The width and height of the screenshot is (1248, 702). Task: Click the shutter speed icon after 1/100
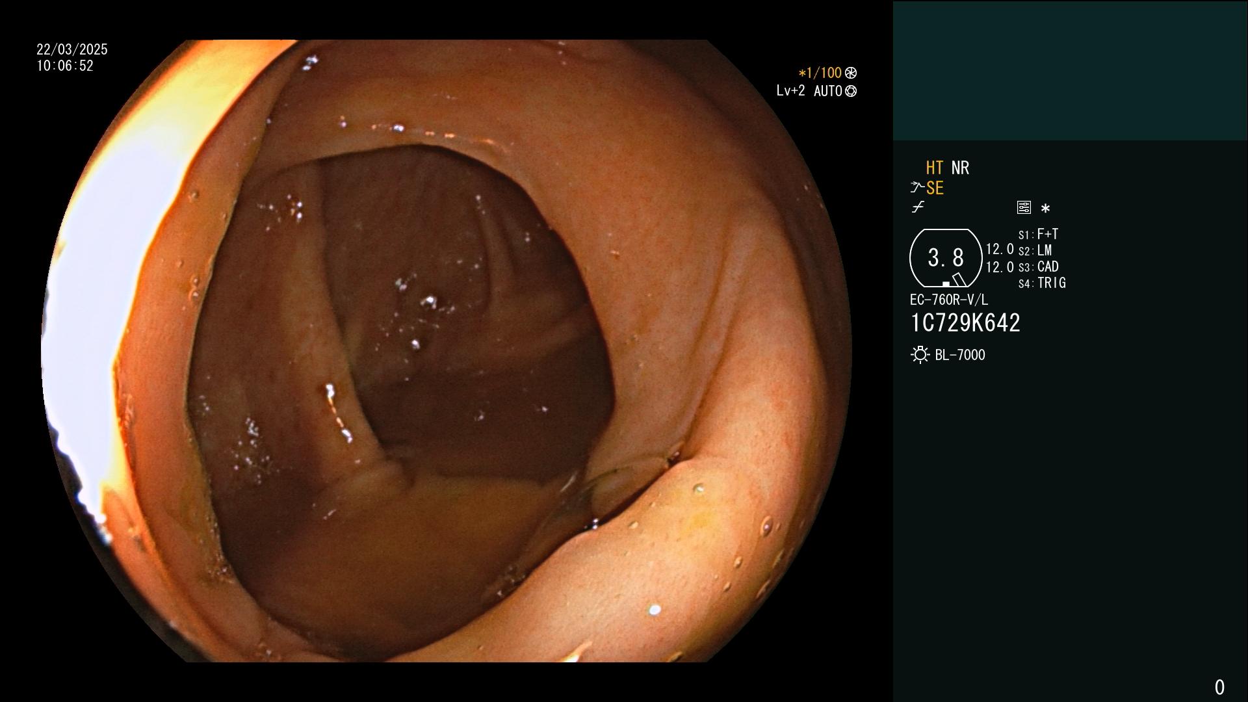[851, 73]
